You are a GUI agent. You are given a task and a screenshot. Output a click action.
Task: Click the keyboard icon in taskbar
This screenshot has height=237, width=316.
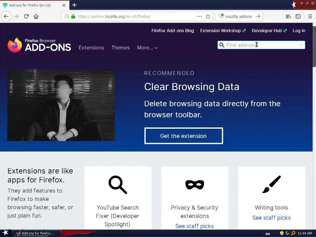click(x=268, y=234)
